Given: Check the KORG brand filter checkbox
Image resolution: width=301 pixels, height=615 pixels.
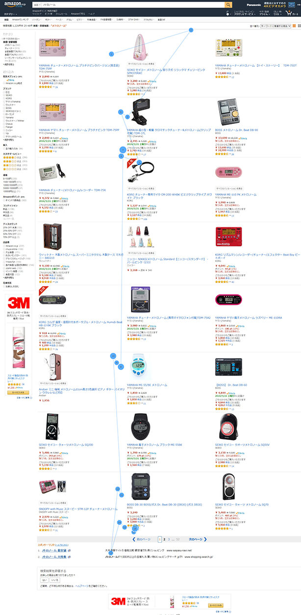Looking at the screenshot, I should pyautogui.click(x=4, y=98).
